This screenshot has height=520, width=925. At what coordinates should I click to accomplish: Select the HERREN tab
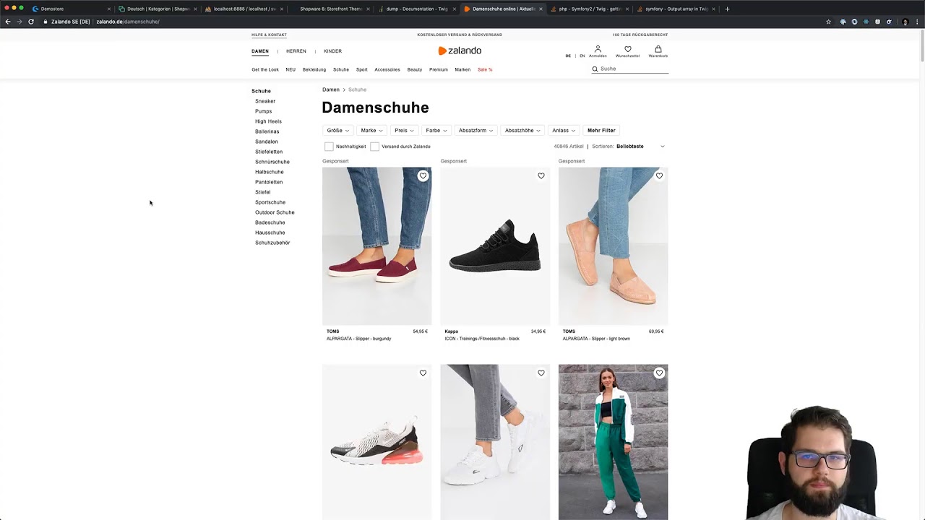coord(296,51)
